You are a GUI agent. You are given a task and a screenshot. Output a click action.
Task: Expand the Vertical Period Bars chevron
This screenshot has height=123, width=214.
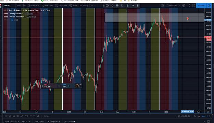(x=25, y=17)
